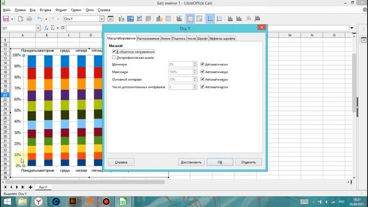
Task: Click the Data Ranges icon
Action: 159,19
